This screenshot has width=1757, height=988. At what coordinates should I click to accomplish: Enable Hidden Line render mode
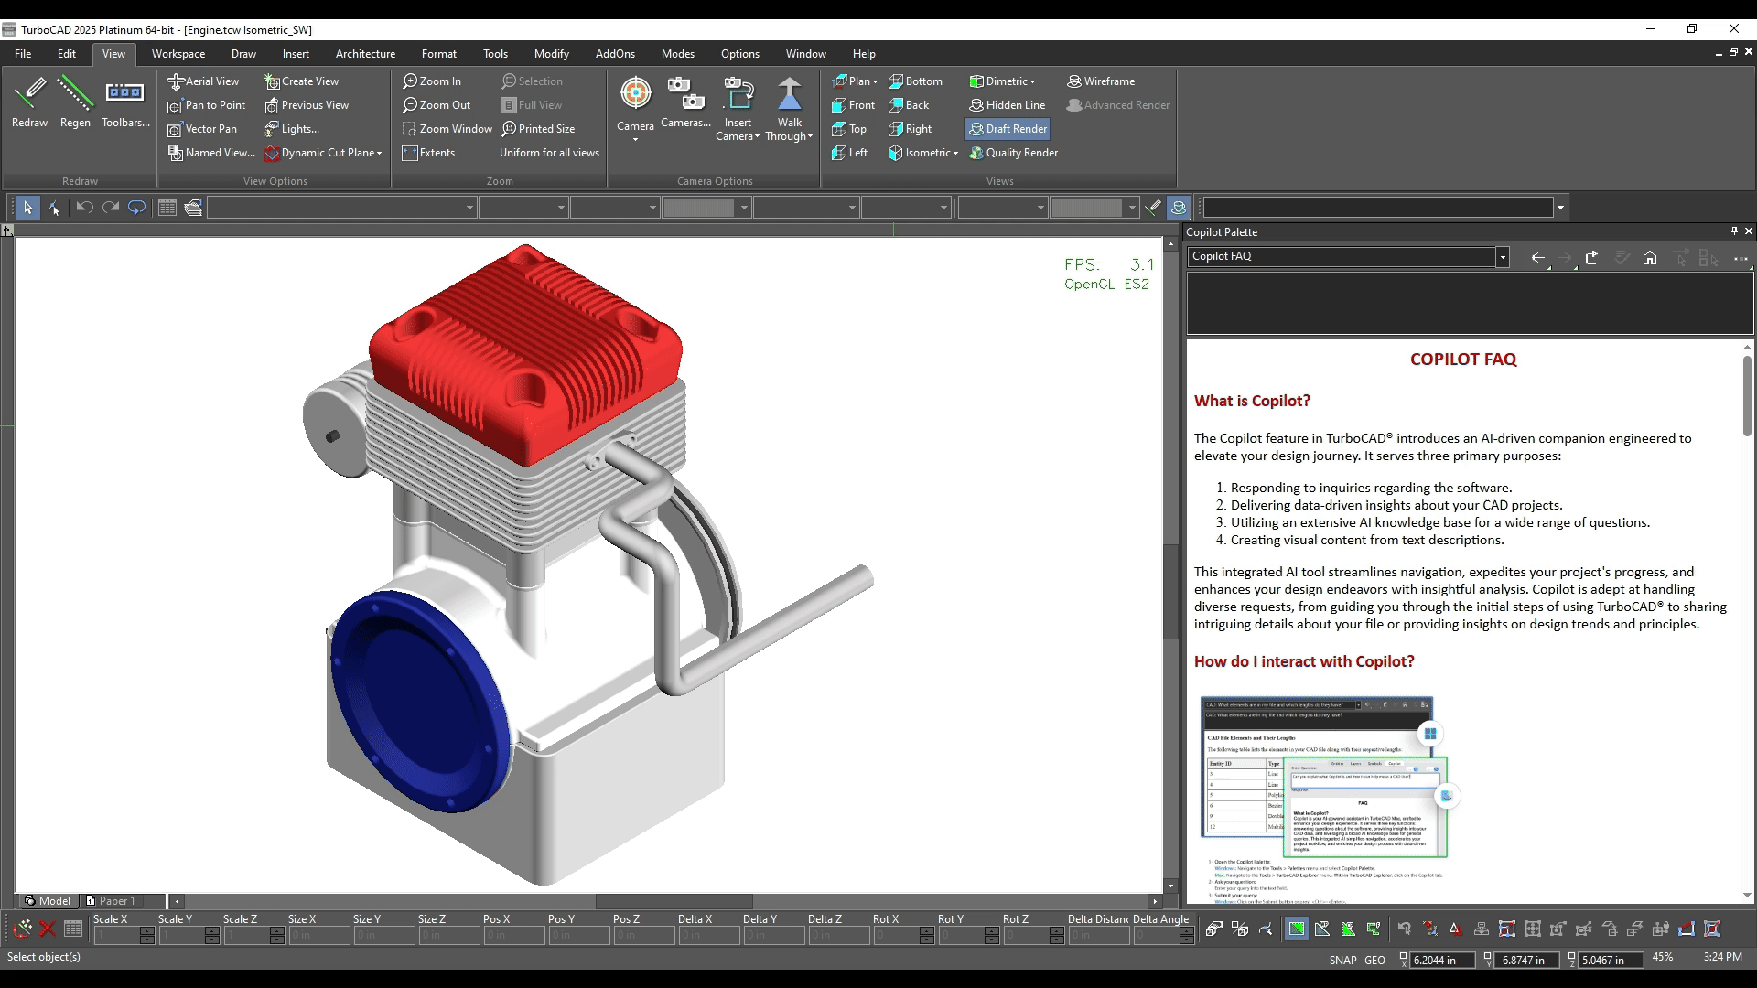point(1007,105)
